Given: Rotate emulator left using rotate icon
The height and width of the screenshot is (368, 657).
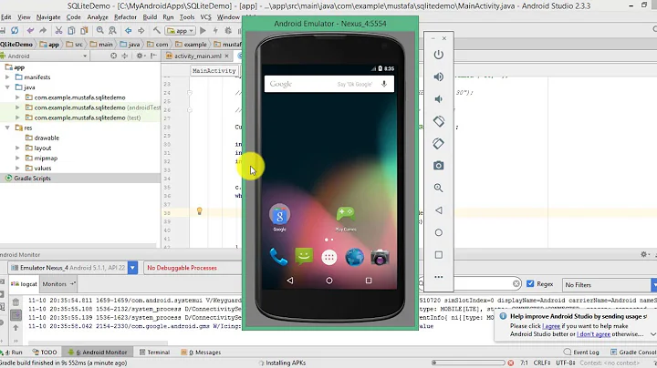Looking at the screenshot, I should click(438, 121).
